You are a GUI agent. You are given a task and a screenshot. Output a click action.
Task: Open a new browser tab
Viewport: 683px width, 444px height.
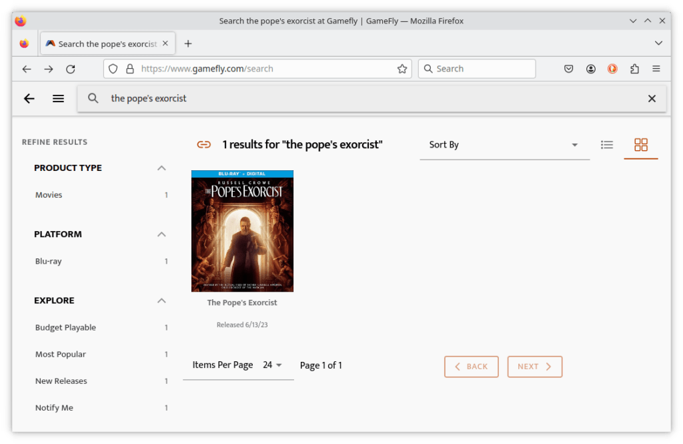[x=187, y=43]
